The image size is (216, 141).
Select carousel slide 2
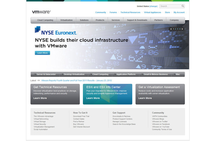tap(176, 29)
